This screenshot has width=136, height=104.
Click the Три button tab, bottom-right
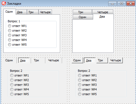[102, 60]
